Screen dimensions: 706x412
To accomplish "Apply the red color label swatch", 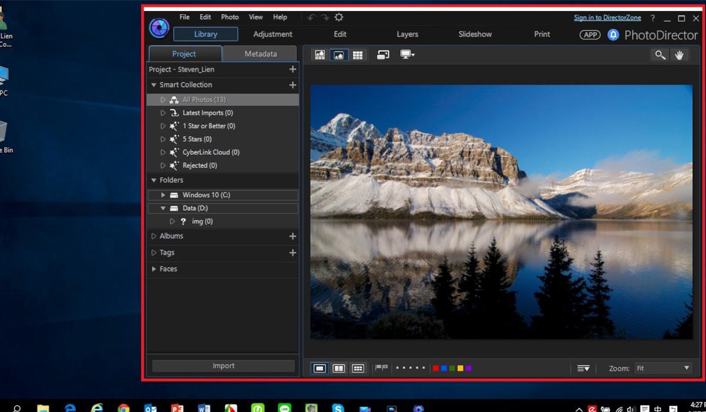I will 435,368.
